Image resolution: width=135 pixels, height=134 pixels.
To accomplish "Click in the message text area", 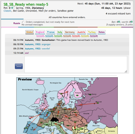I will pos(76,64).
